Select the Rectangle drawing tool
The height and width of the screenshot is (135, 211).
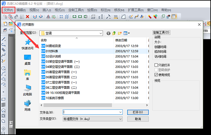tap(3, 99)
